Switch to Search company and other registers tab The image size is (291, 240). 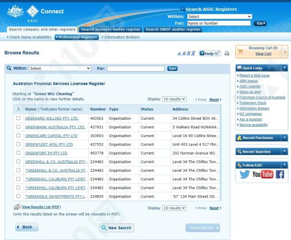tap(42, 30)
